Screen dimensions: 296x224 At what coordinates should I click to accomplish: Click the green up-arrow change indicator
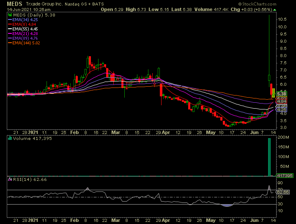click(x=274, y=10)
